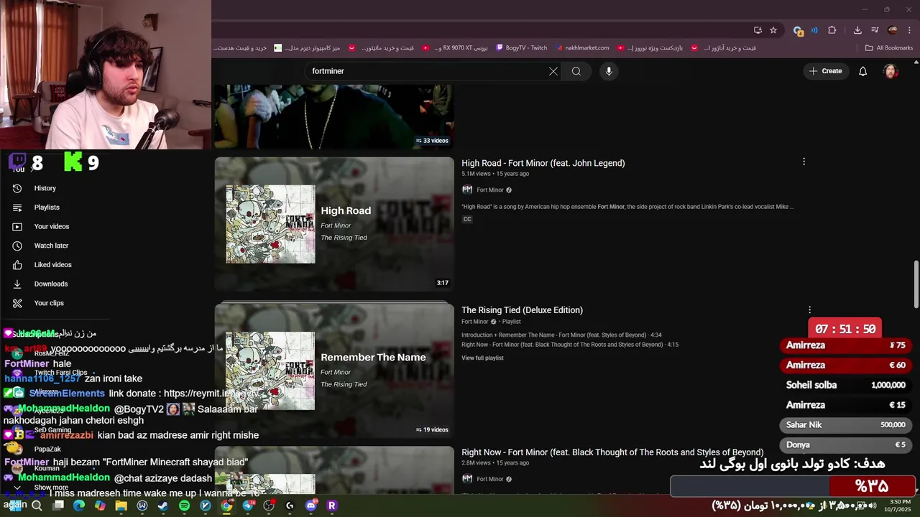Open Downloads in YouTube sidebar
The width and height of the screenshot is (920, 517).
tap(51, 284)
